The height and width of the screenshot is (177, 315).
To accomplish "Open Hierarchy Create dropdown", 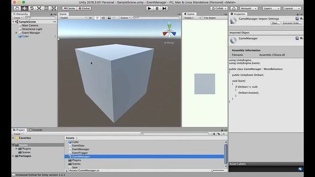I will click(18, 18).
